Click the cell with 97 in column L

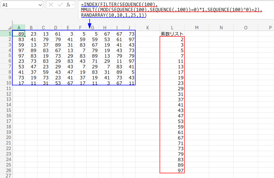(x=172, y=170)
